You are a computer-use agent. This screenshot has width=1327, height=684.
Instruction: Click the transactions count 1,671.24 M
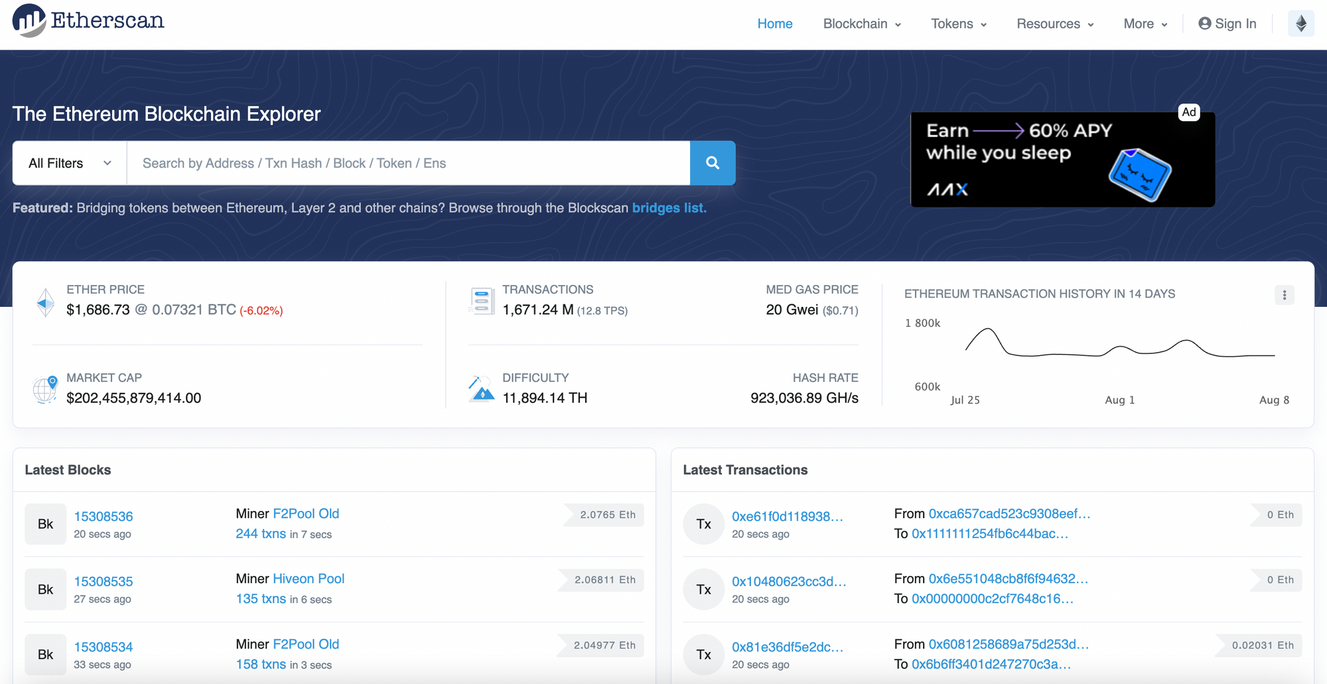tap(538, 310)
